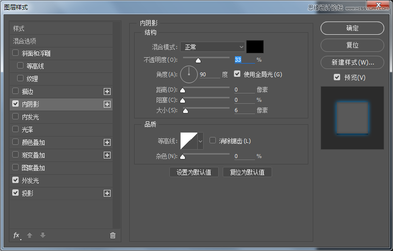Enable the 图案叠加 checkbox
The width and height of the screenshot is (393, 251).
point(15,167)
